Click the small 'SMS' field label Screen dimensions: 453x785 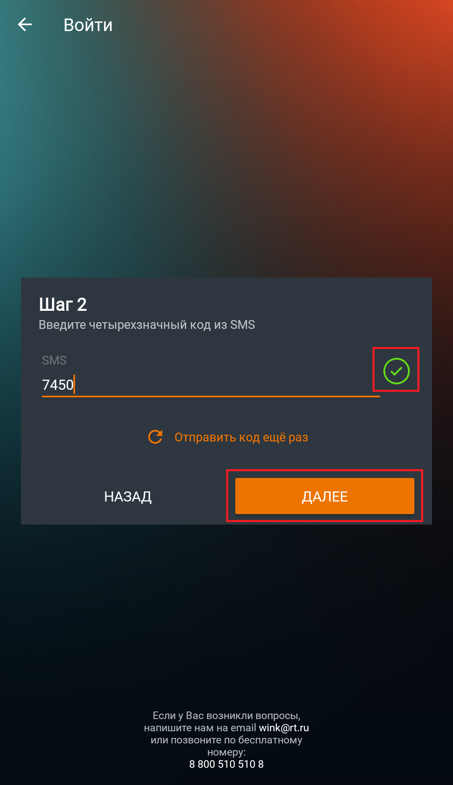coord(54,360)
